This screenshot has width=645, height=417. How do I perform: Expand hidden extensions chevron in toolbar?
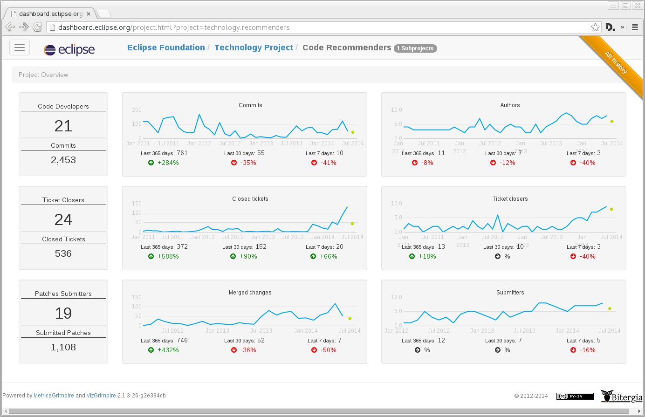pyautogui.click(x=623, y=27)
